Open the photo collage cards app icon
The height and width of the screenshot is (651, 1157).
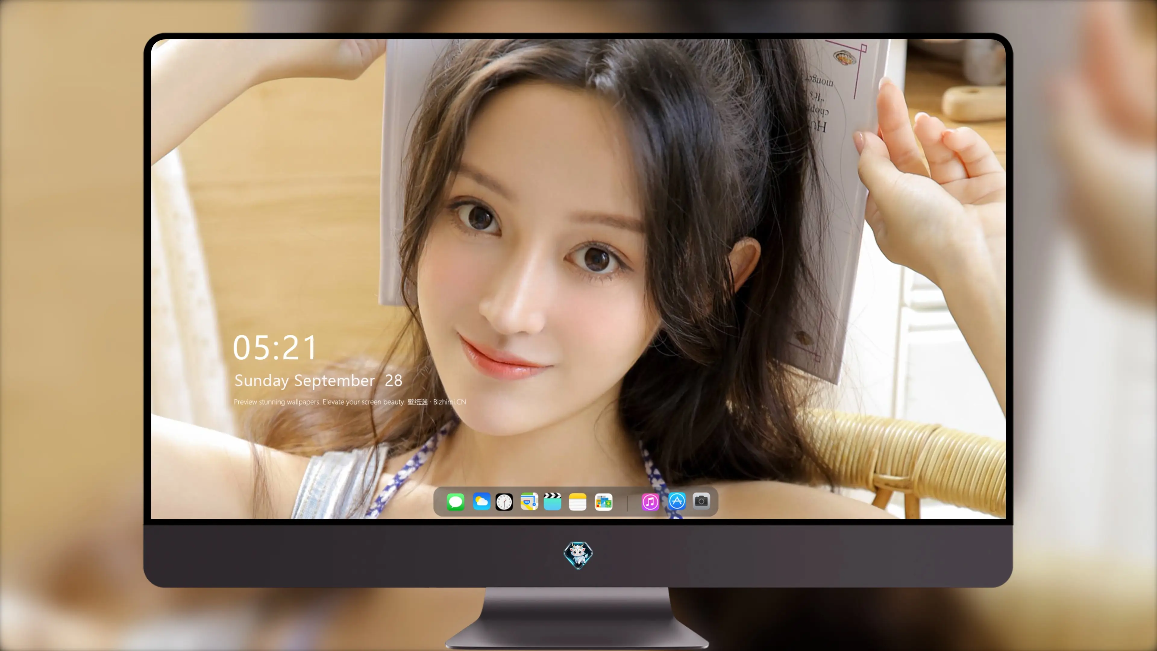pyautogui.click(x=604, y=502)
